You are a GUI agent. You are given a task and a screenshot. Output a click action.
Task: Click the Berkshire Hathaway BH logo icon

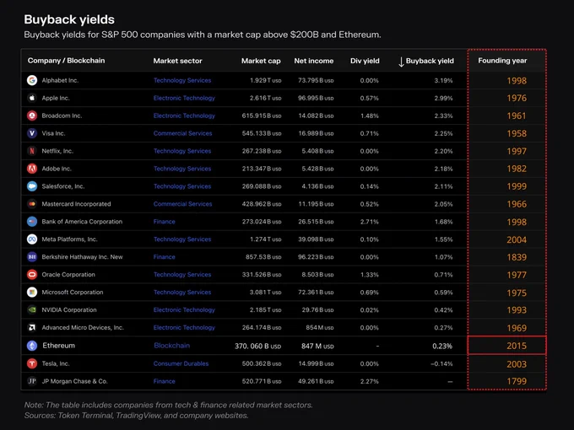pyautogui.click(x=32, y=256)
